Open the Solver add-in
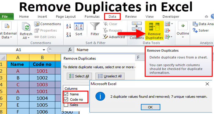Screen dimensions: 214x114 201,30
